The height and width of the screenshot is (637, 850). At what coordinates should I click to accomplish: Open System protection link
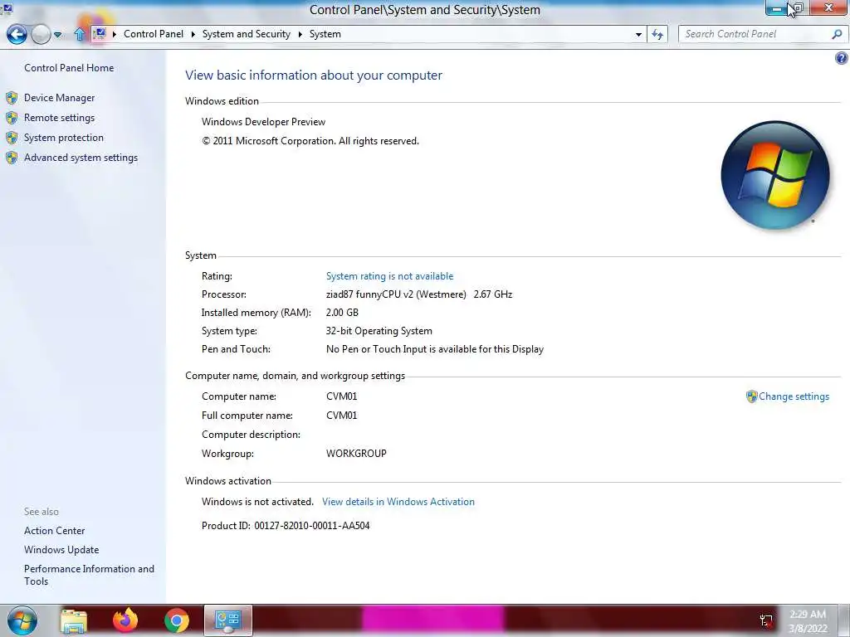pos(63,138)
